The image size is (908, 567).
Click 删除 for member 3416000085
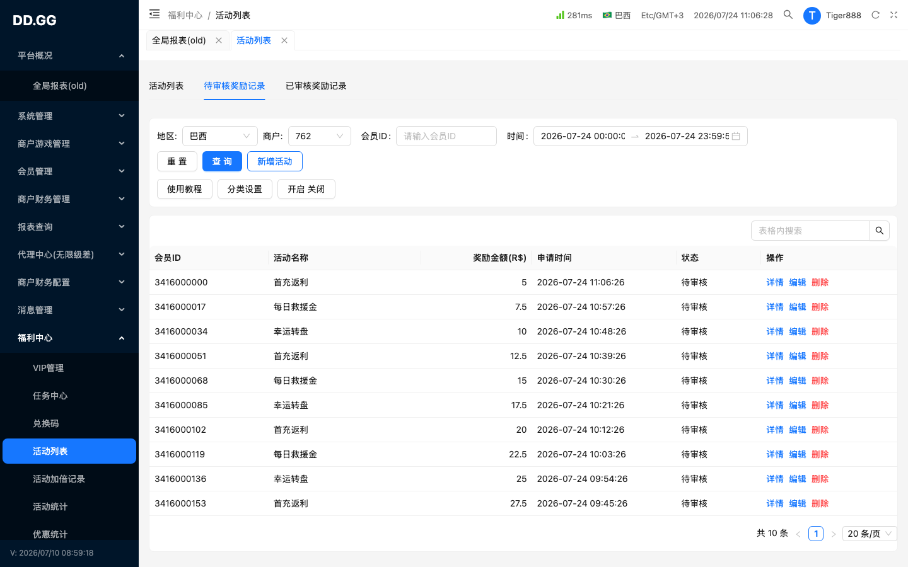[820, 405]
